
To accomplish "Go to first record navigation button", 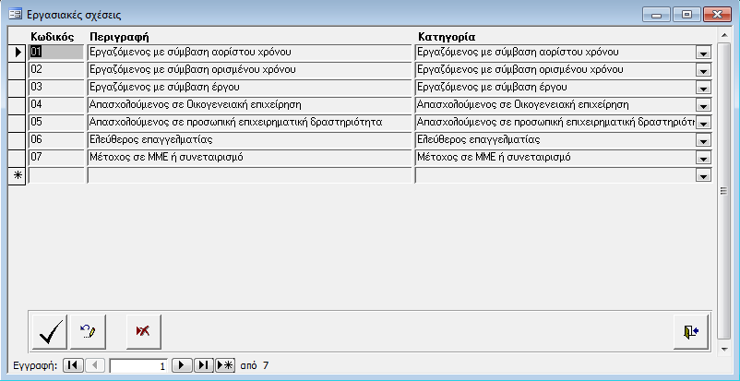I will tap(73, 365).
